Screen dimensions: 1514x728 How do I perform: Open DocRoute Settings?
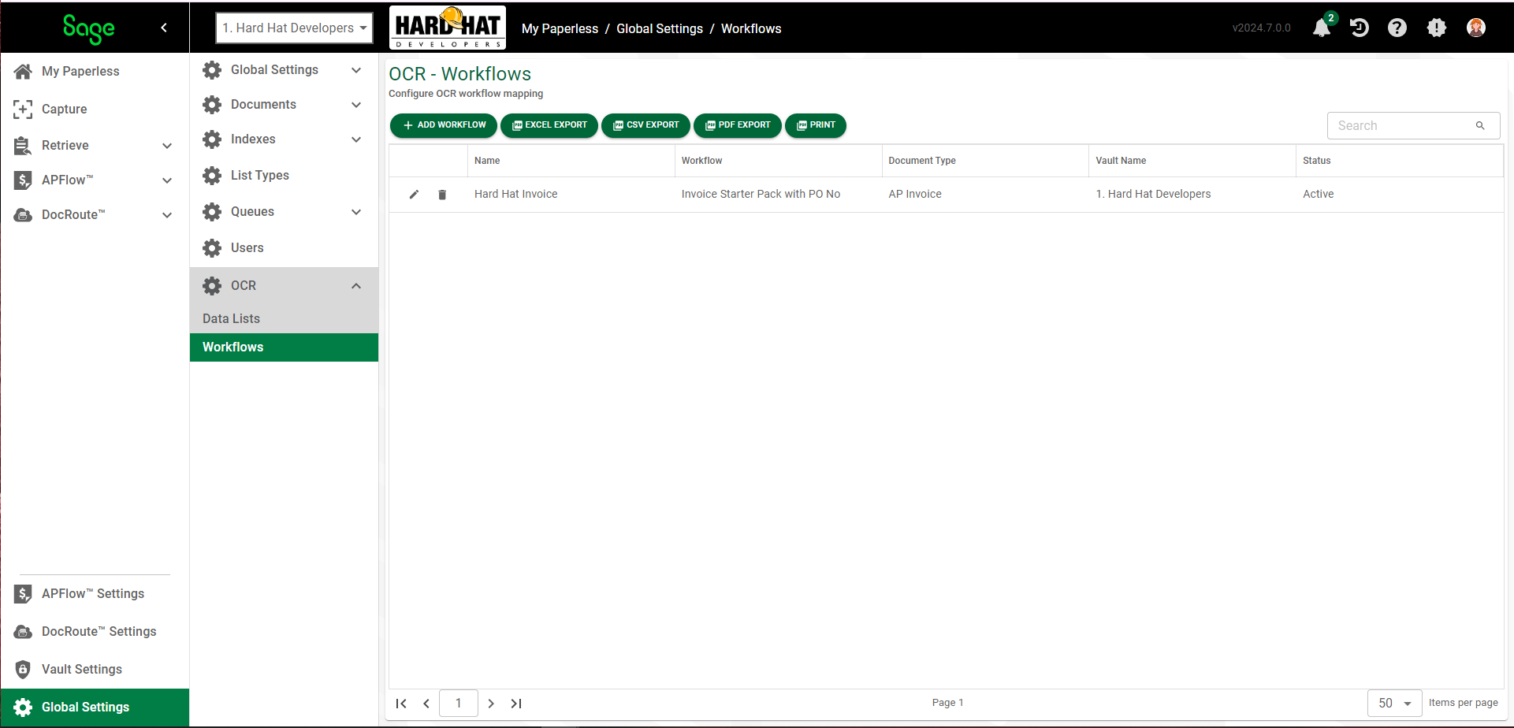93,632
